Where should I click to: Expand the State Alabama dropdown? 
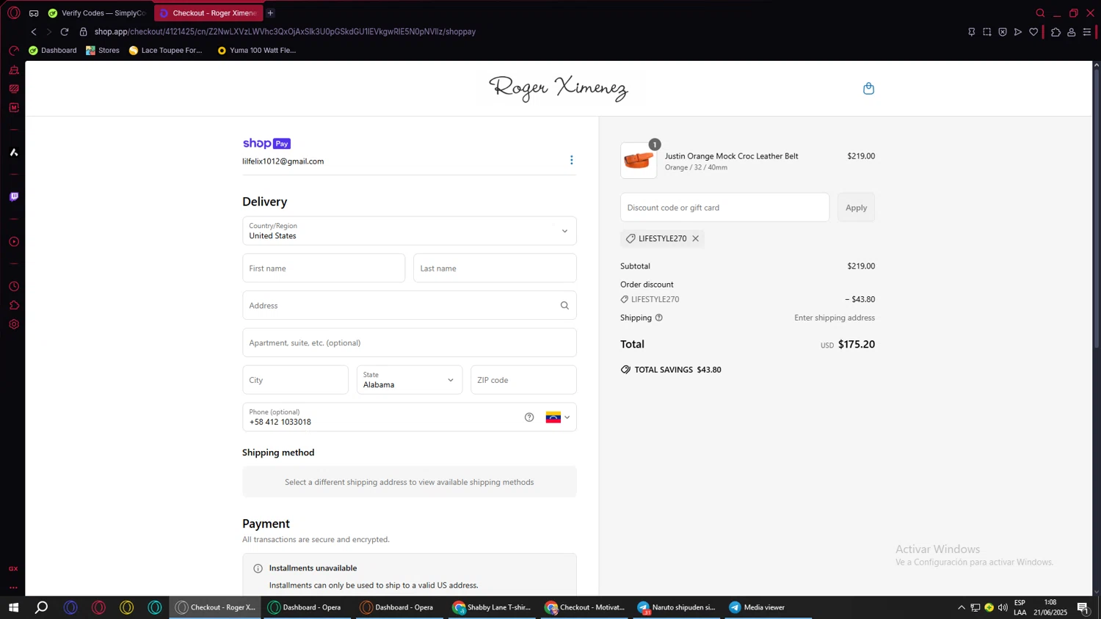(x=409, y=379)
